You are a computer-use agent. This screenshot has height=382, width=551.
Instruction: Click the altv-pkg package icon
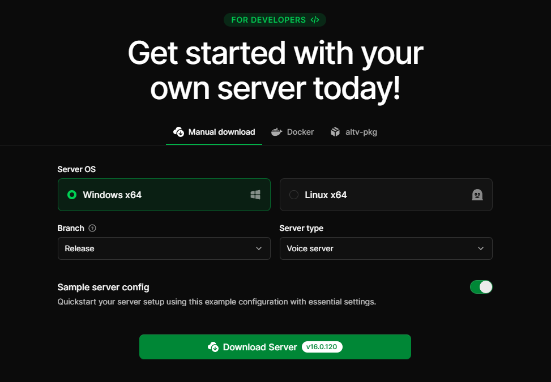pyautogui.click(x=335, y=132)
